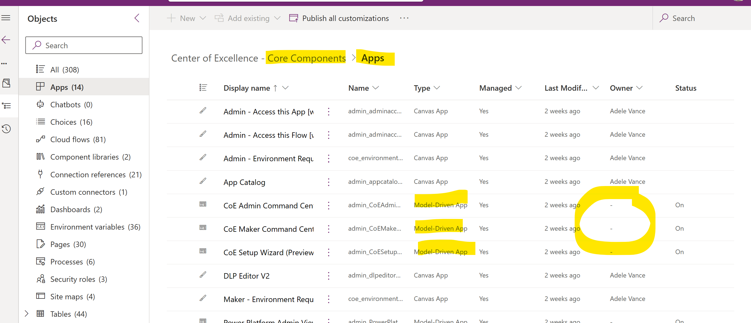Open the Add existing dropdown
This screenshot has height=323, width=751.
(x=277, y=18)
